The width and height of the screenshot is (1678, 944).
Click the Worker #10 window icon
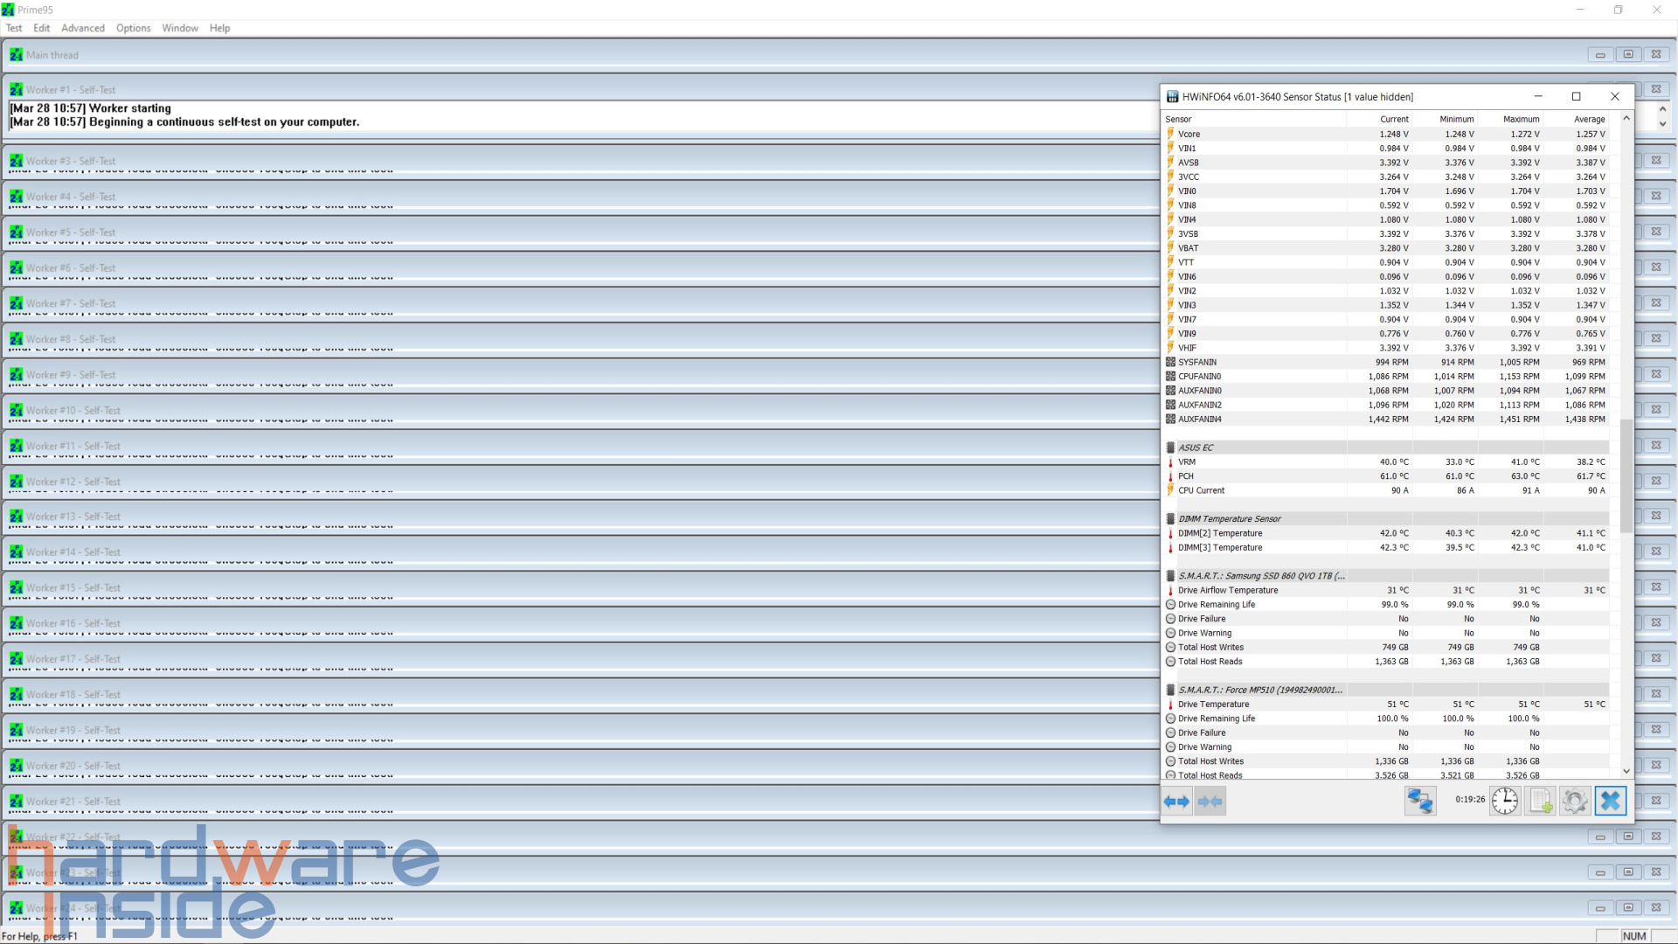pyautogui.click(x=16, y=411)
